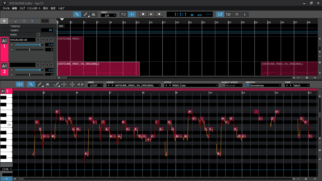Toggle global solo S button
This screenshot has width=322, height=181.
point(47,21)
